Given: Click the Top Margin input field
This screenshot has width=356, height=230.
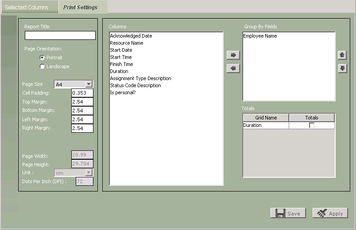Looking at the screenshot, I should coord(82,102).
